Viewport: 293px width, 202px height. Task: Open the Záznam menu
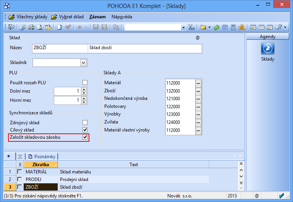tap(97, 17)
